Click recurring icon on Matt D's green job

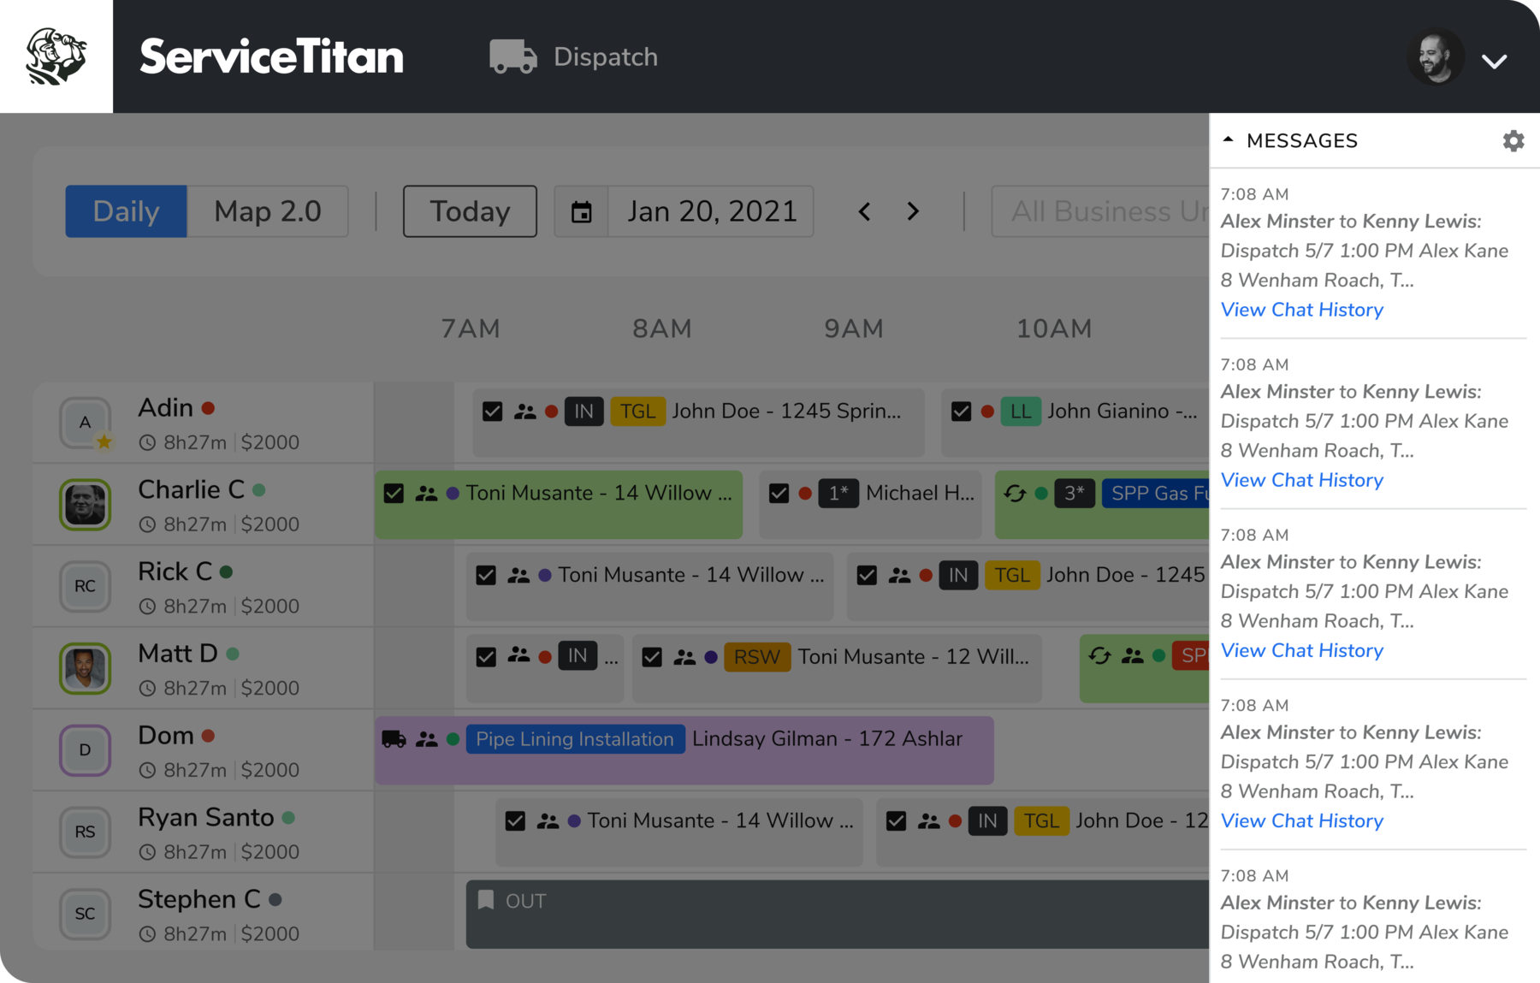pos(1099,656)
